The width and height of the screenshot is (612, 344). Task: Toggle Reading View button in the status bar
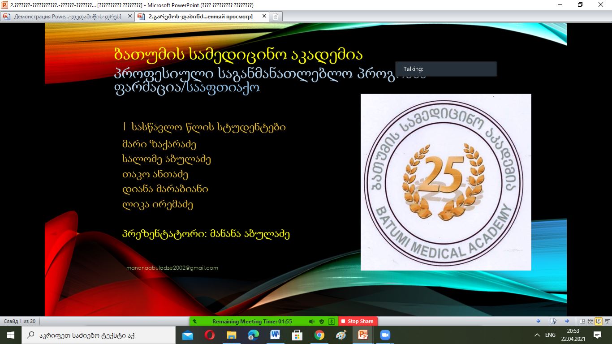599,321
